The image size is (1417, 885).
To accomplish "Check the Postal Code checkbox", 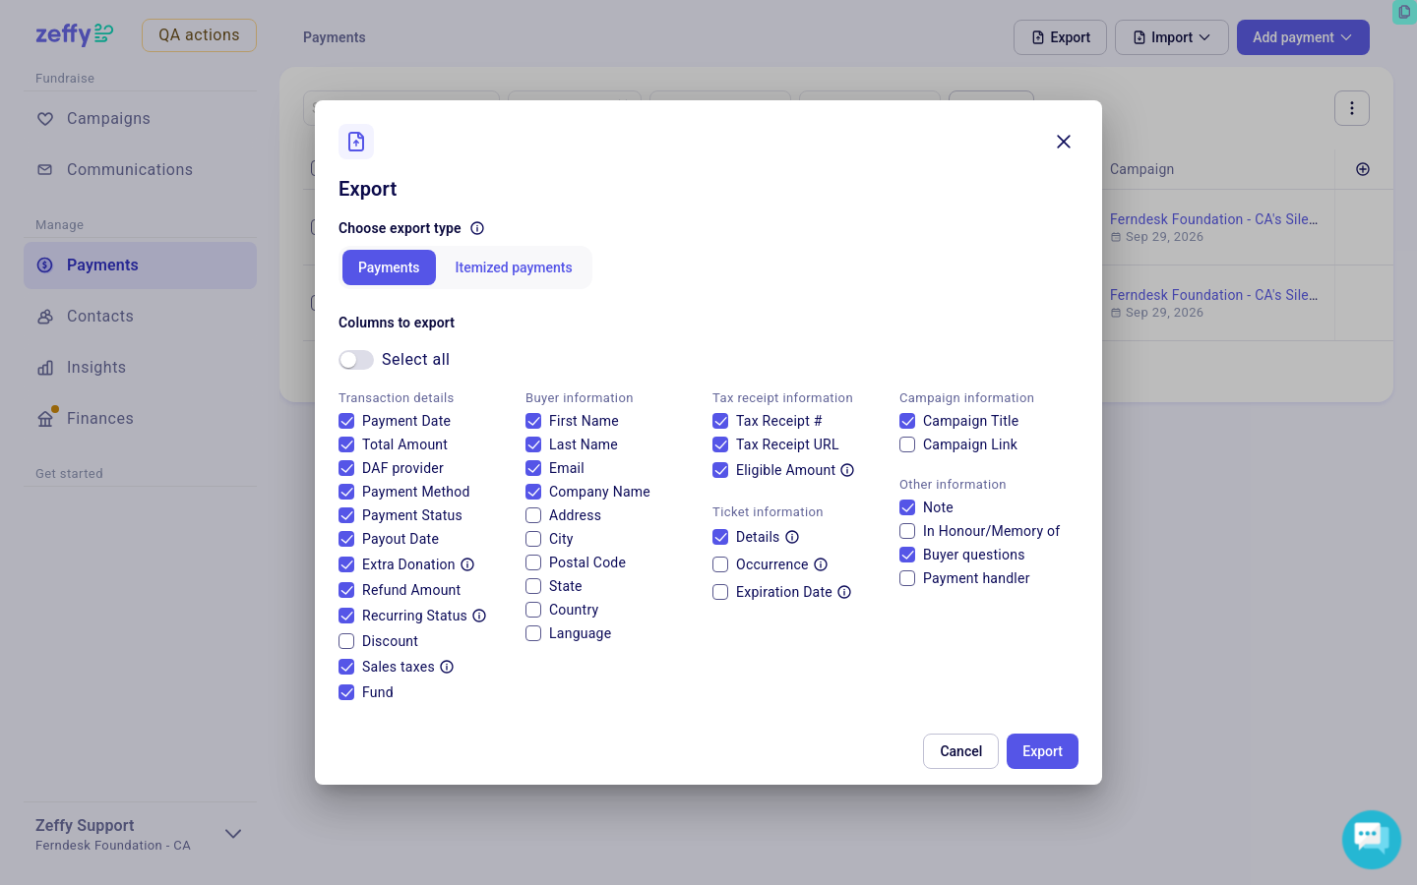I will click(533, 562).
